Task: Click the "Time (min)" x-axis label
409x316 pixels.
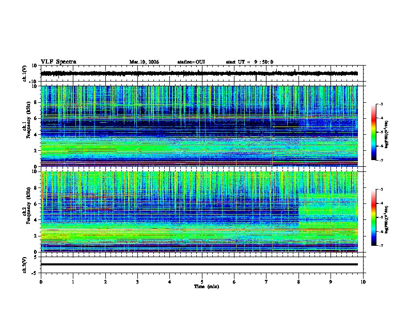Action: (207, 287)
